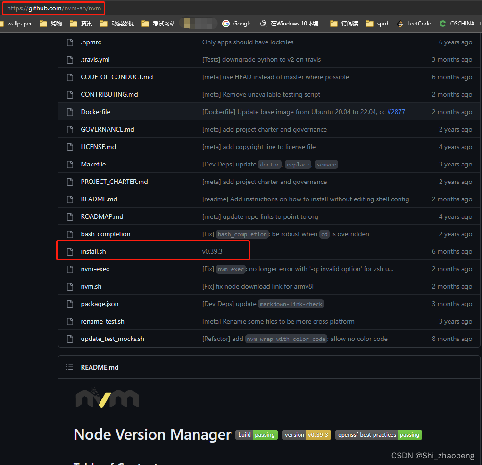
Task: Click the package.json file icon
Action: click(70, 304)
